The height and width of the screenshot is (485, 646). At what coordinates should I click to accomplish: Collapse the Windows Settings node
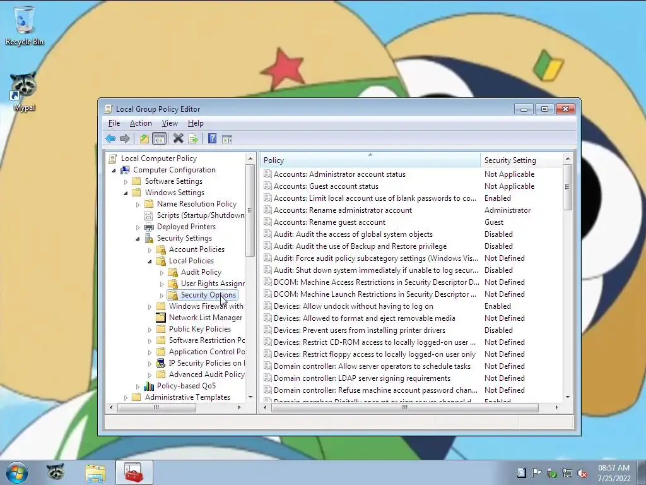point(126,193)
